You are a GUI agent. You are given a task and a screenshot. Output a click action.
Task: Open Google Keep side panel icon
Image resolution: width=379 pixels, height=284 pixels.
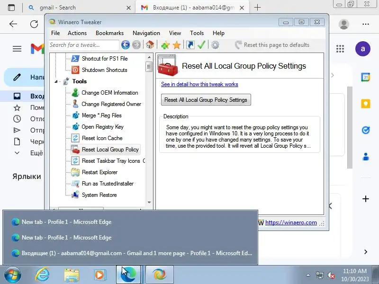pos(366,104)
